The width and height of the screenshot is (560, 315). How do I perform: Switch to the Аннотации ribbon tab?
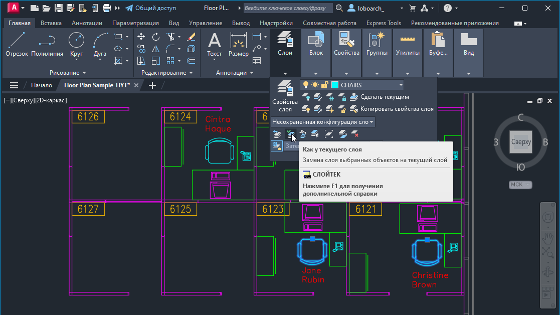pyautogui.click(x=87, y=23)
